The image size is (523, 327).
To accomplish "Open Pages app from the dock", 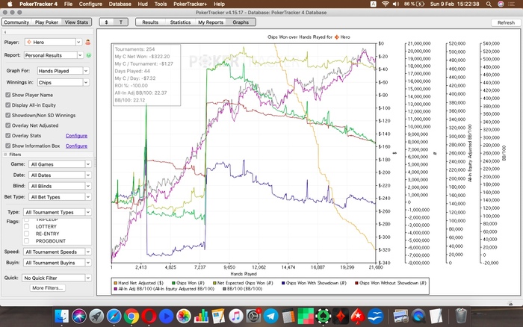I will [218, 316].
